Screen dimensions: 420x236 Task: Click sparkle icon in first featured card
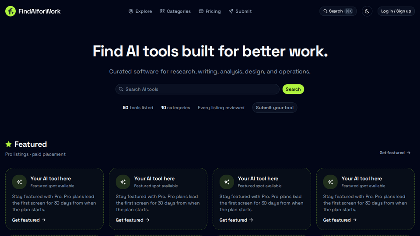point(19,182)
